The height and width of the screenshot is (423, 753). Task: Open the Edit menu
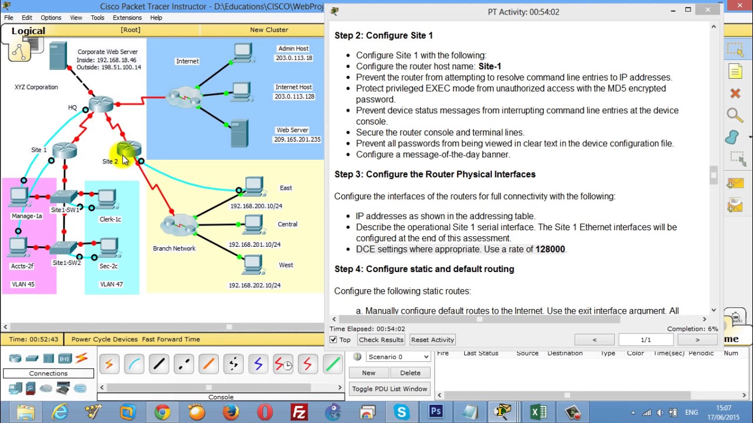click(x=27, y=18)
